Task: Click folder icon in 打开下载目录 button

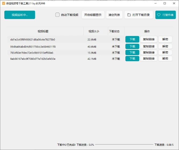Action: [x=129, y=15]
